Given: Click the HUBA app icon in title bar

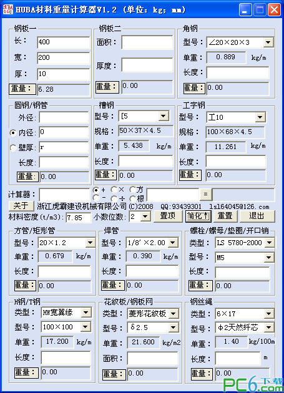Looking at the screenshot, I should (x=7, y=9).
